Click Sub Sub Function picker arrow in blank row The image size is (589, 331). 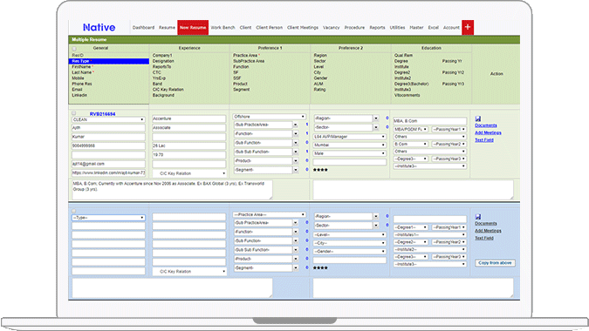(x=296, y=250)
